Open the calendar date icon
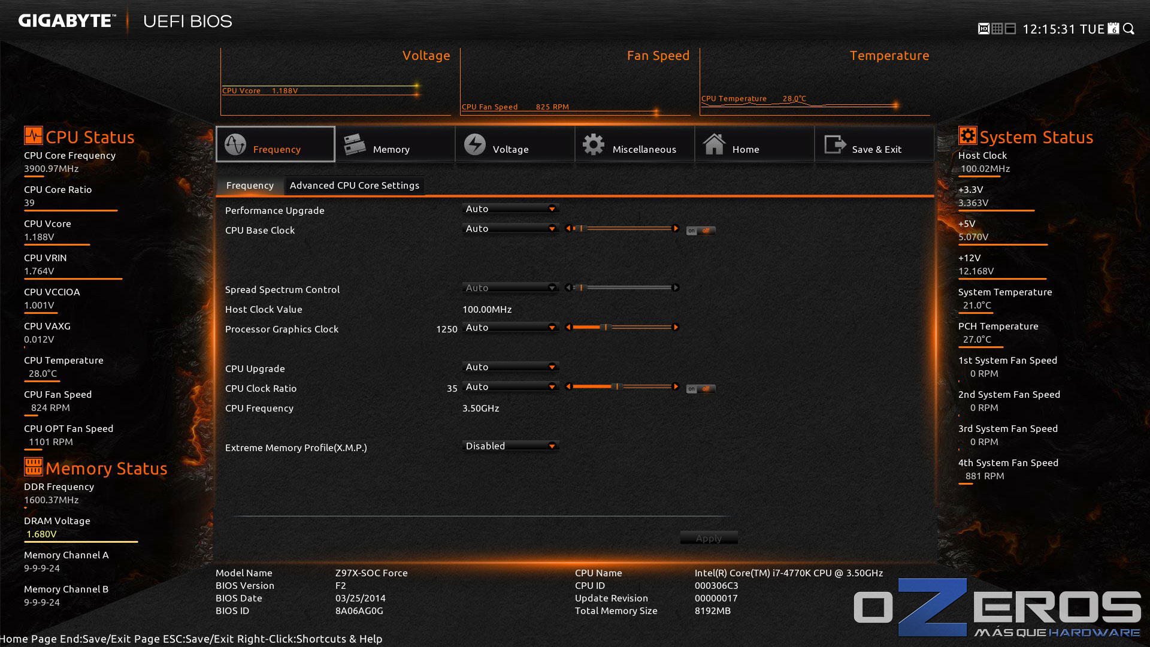1150x647 pixels. pos(1113,28)
